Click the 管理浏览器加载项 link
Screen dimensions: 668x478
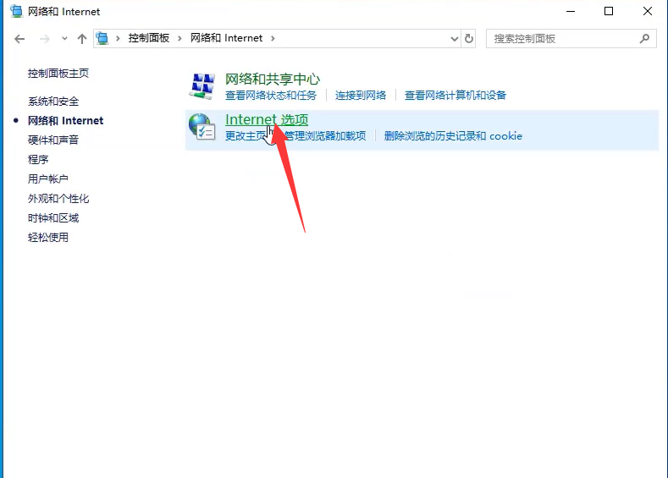click(x=325, y=136)
